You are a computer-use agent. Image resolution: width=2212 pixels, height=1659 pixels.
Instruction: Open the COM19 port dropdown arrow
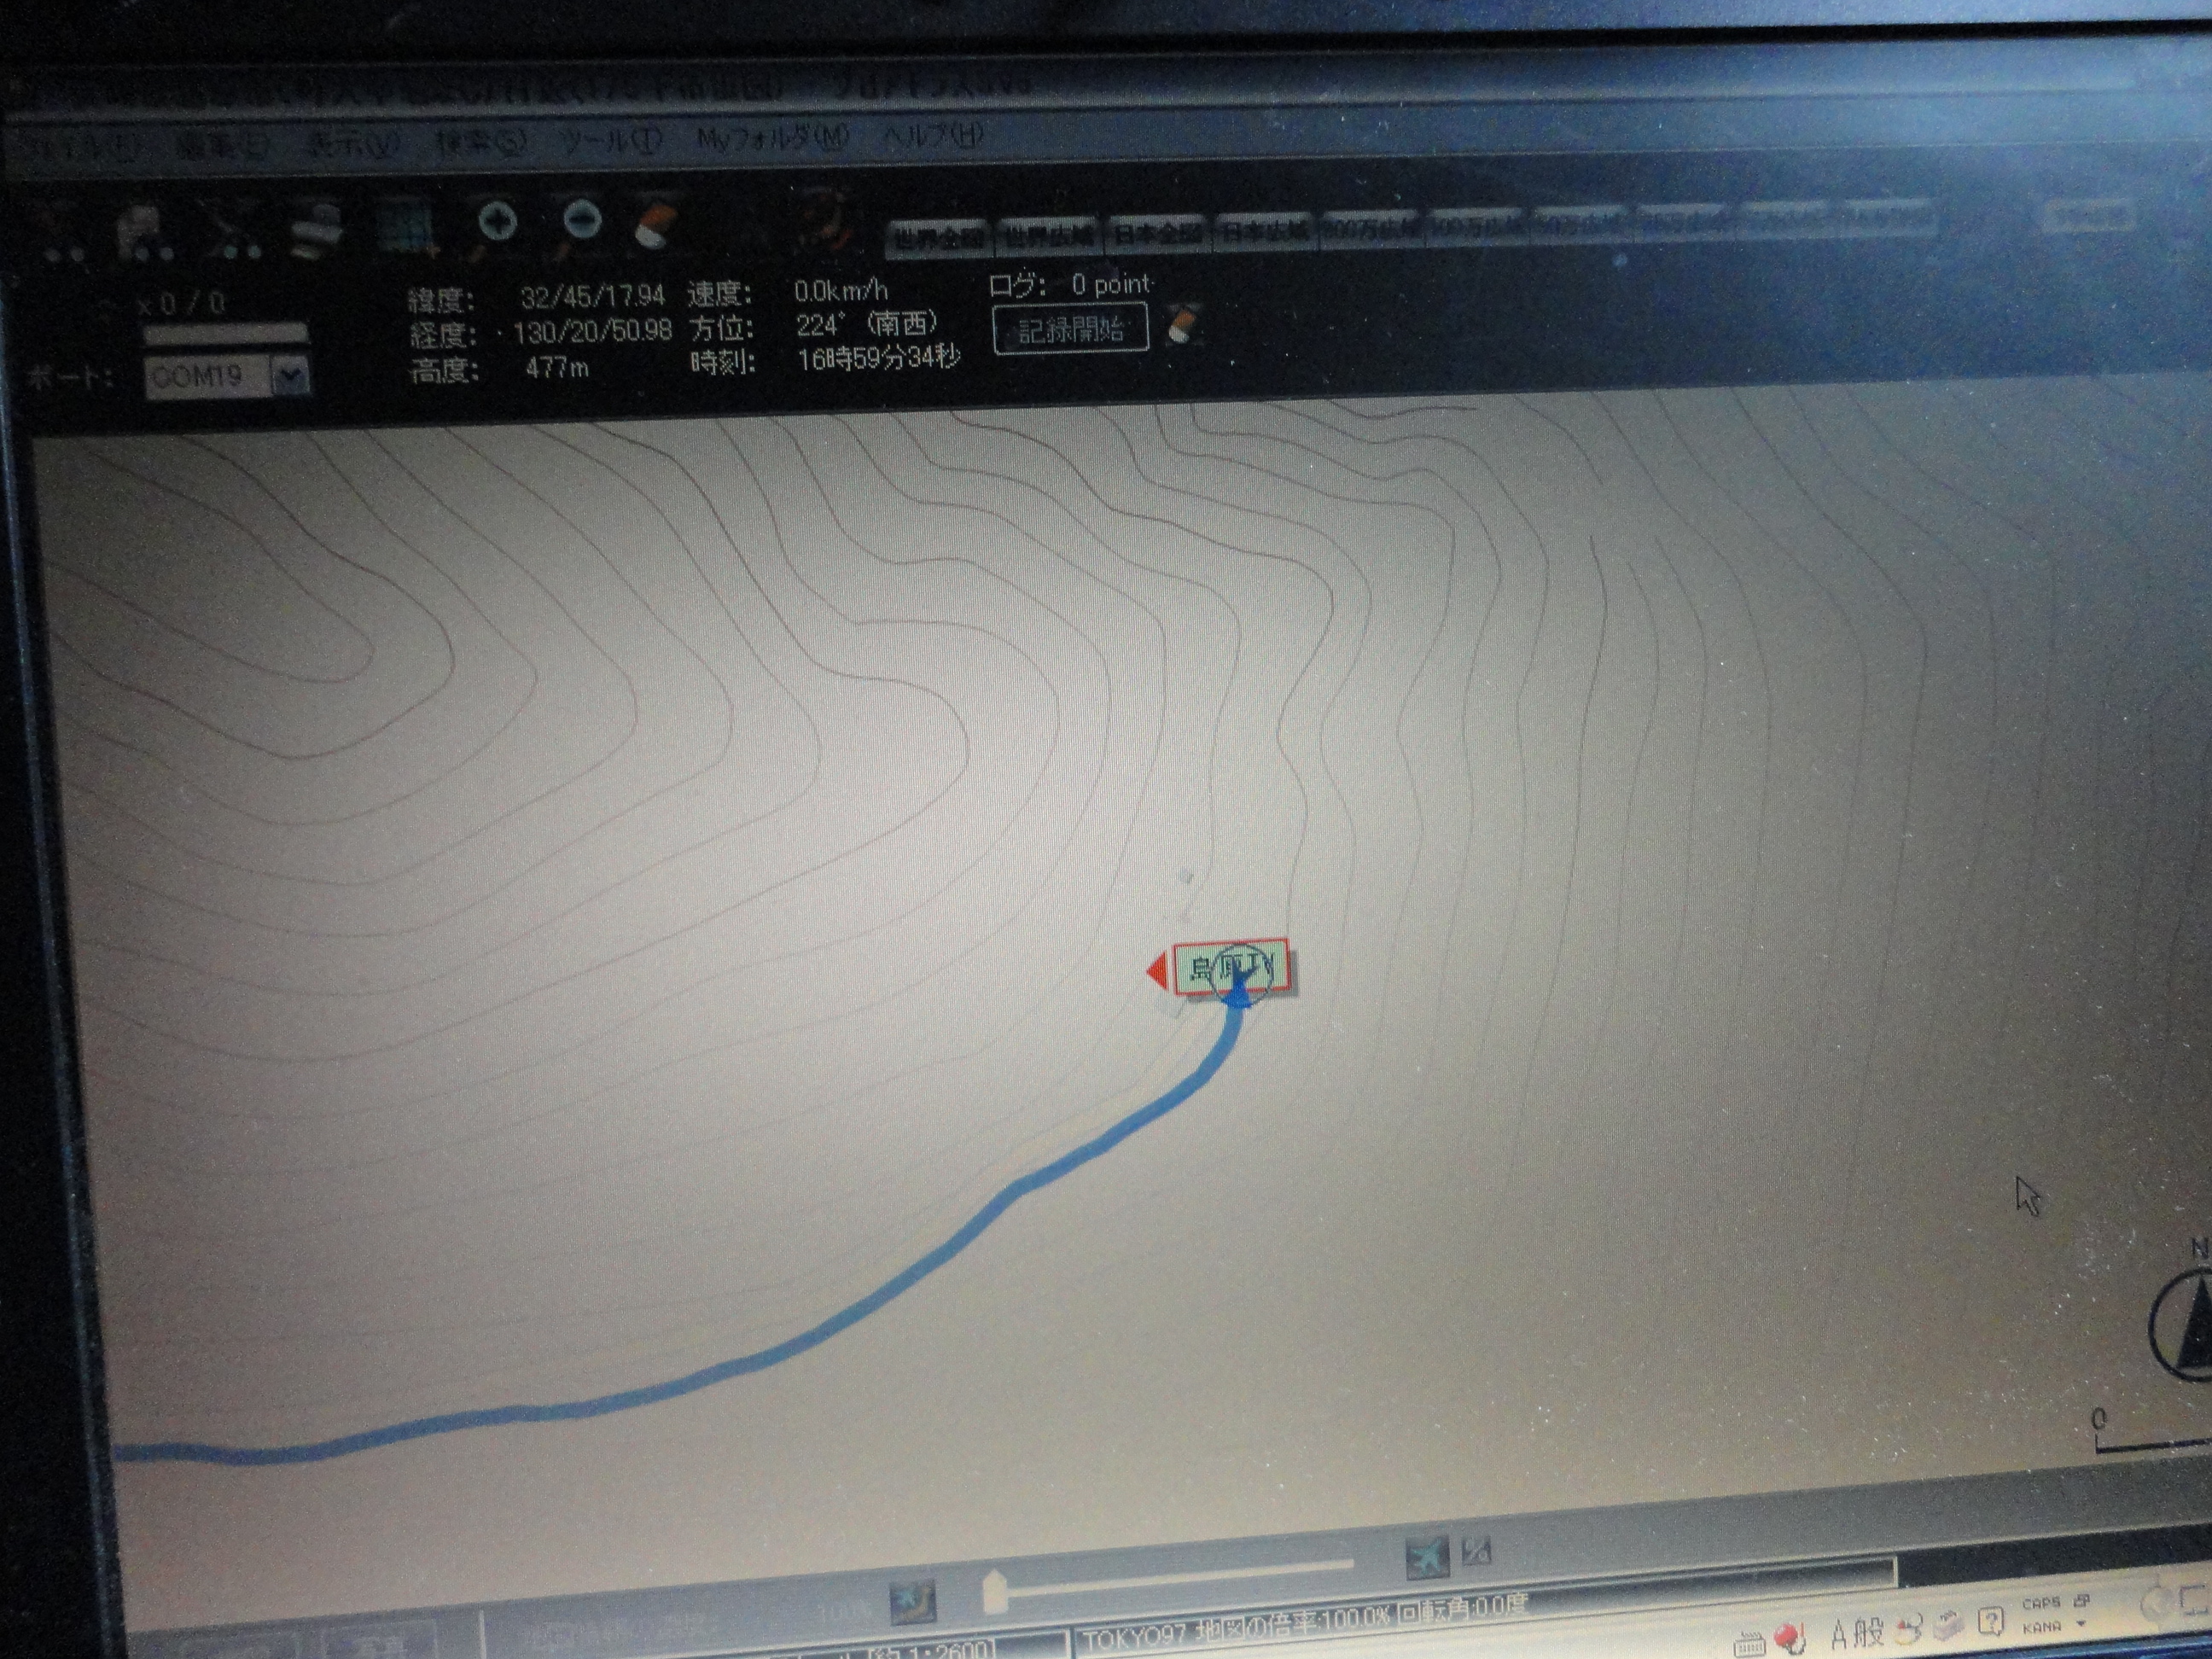tap(291, 377)
